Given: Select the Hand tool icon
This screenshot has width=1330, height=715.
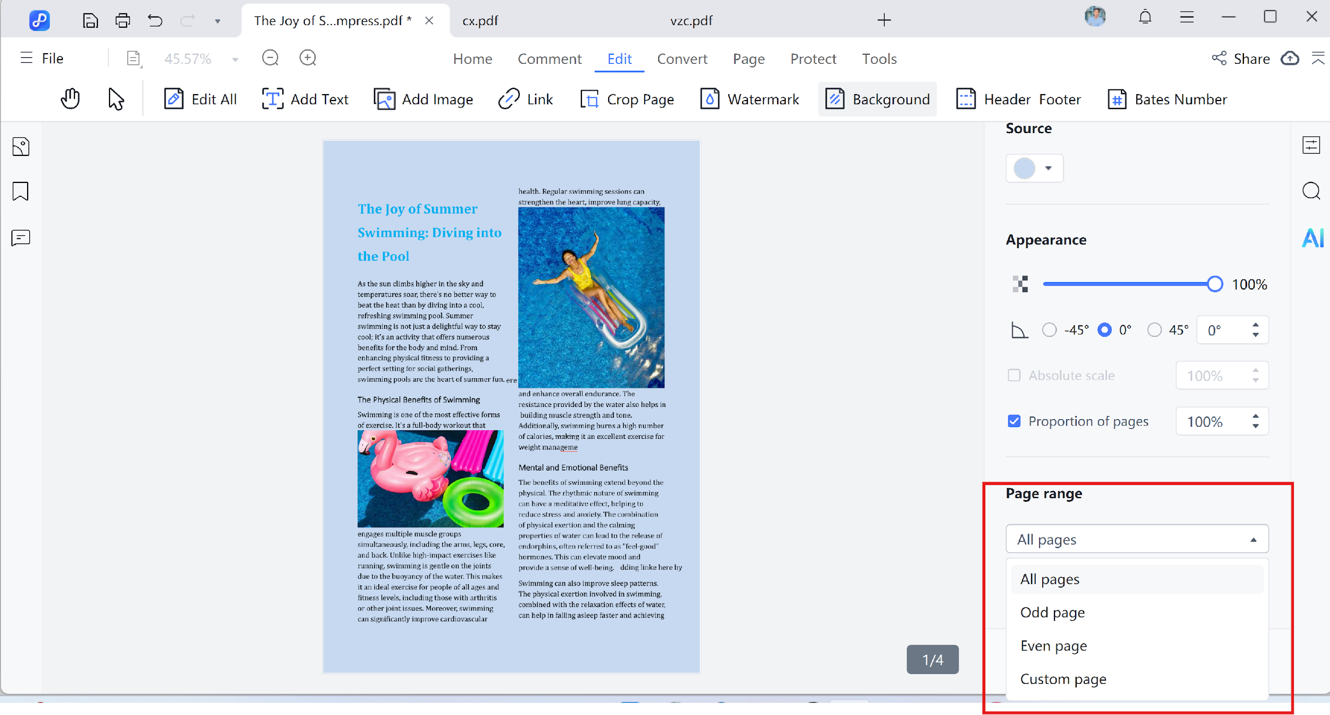Looking at the screenshot, I should [70, 99].
